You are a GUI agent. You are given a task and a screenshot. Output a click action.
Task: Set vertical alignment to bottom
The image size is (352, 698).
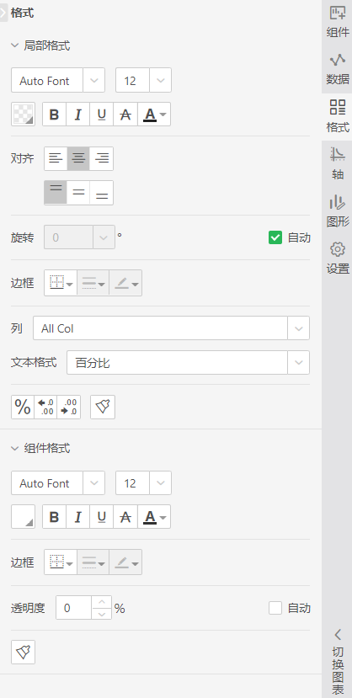(x=101, y=193)
